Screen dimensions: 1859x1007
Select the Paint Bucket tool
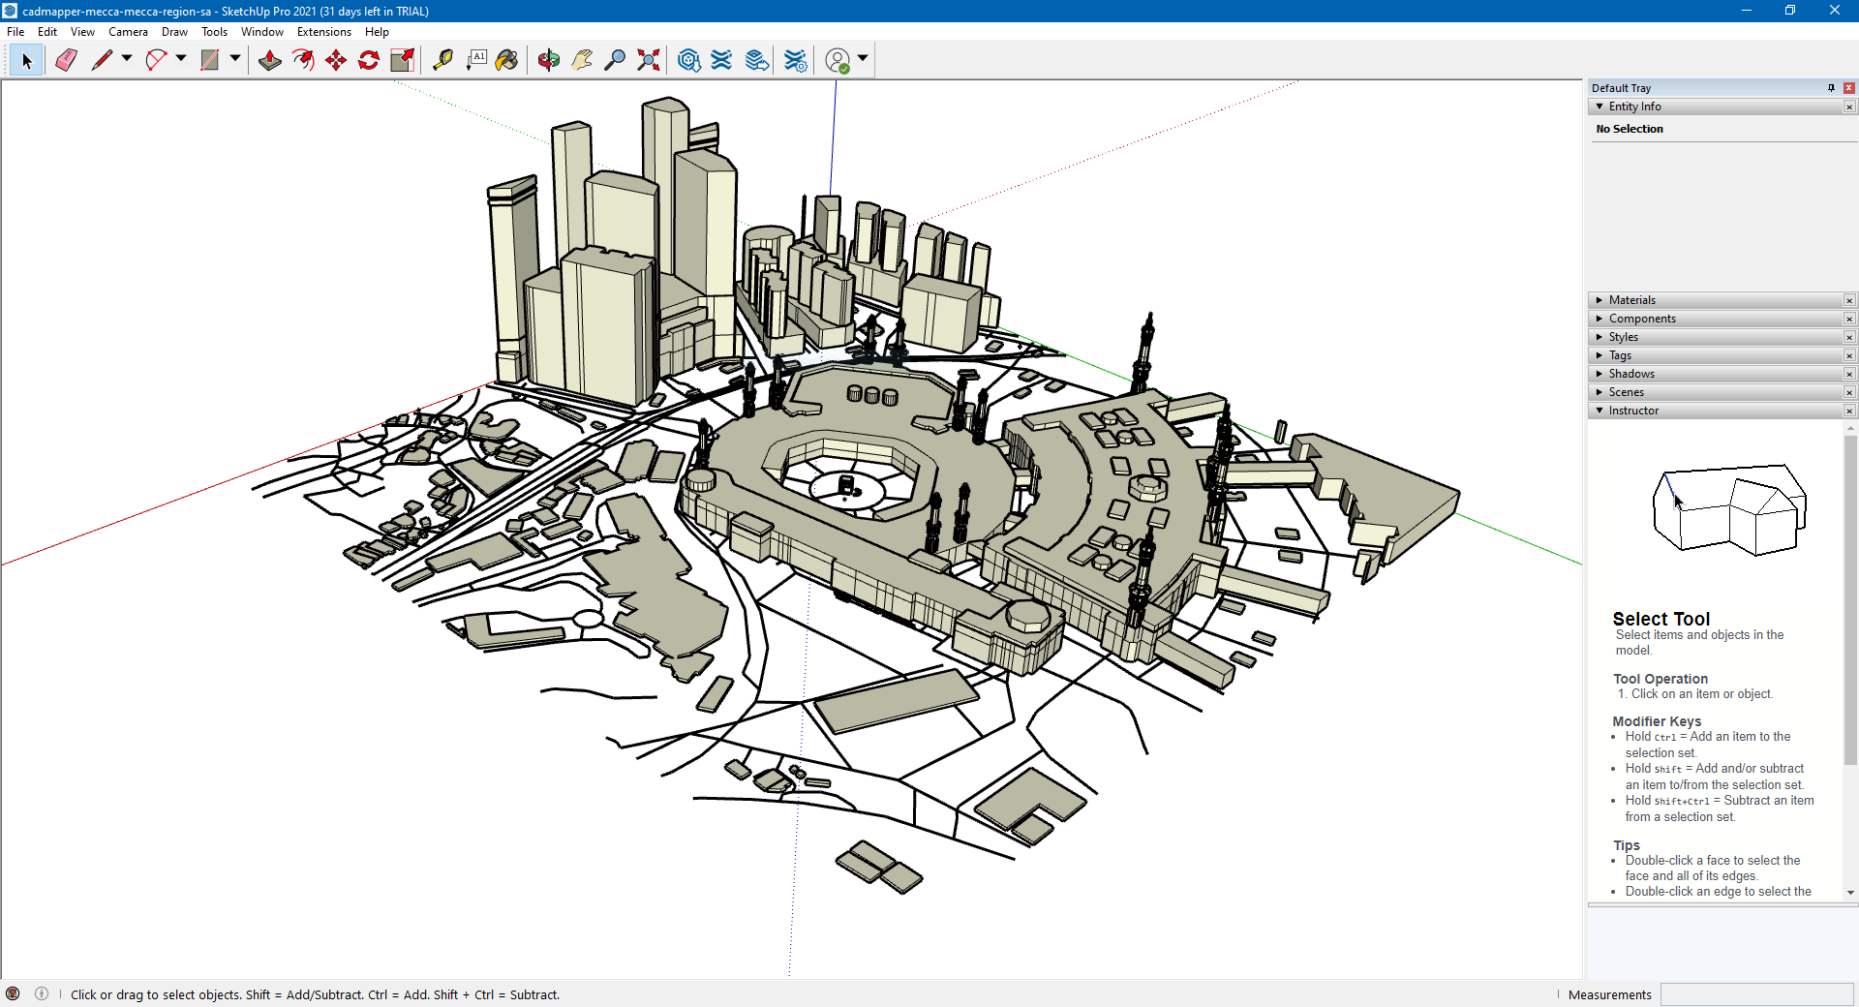coord(506,60)
